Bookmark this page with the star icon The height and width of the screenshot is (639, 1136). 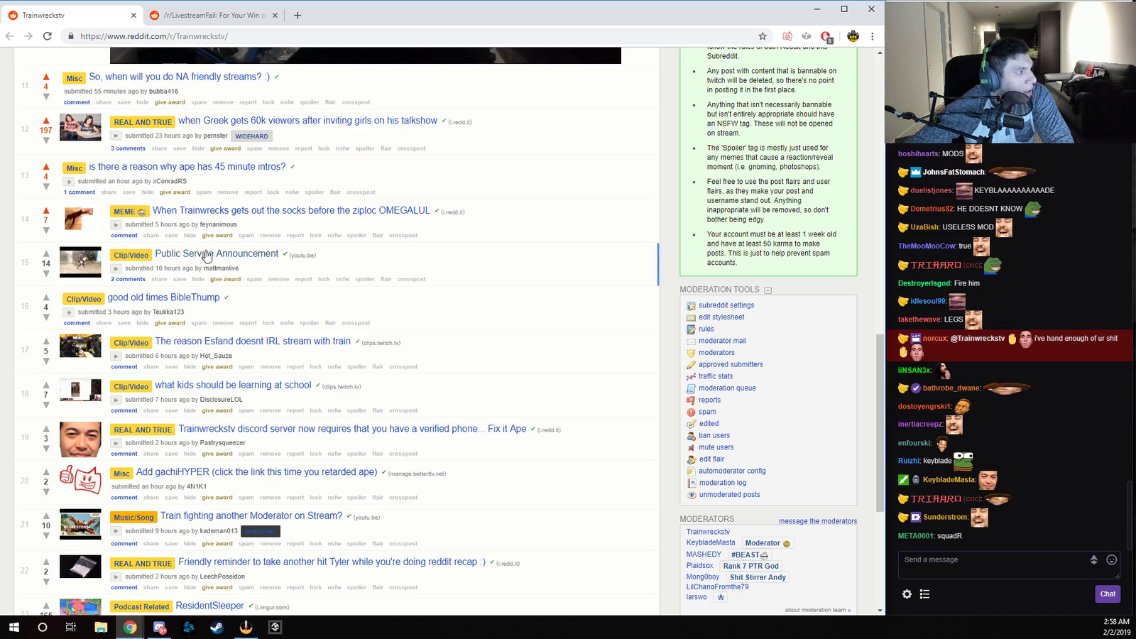[x=763, y=36]
